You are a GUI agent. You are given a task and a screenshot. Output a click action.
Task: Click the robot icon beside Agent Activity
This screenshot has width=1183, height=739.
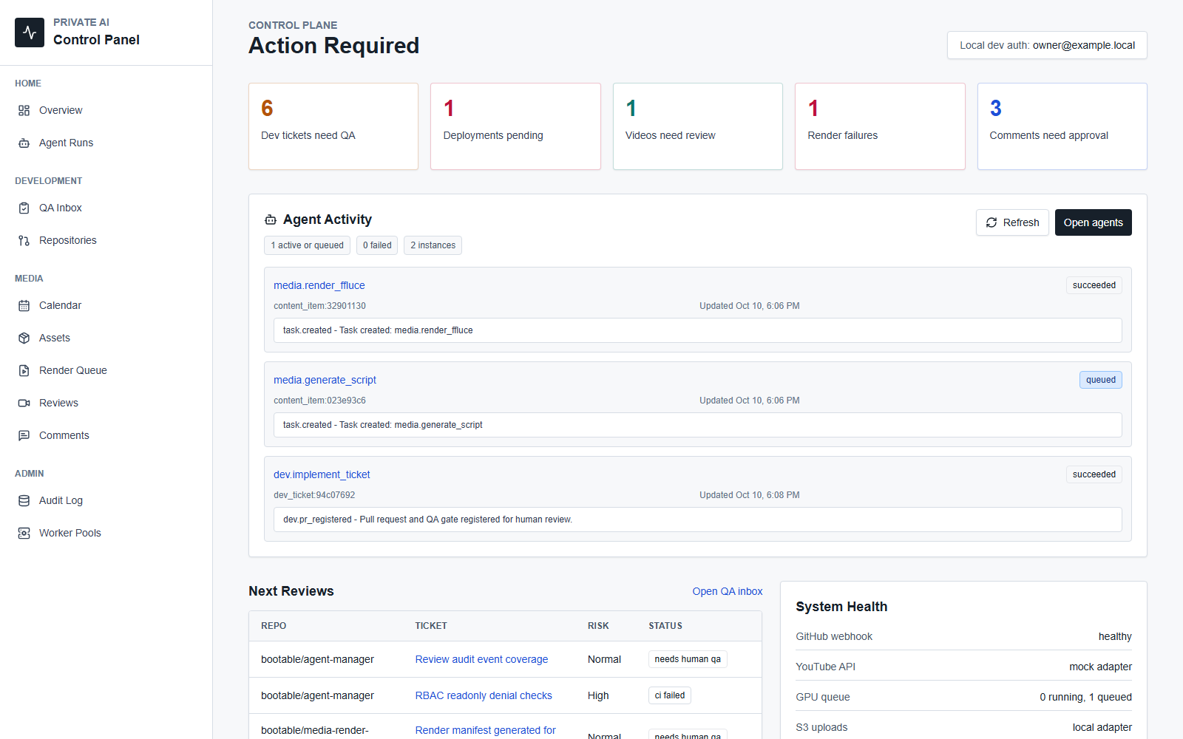(271, 219)
